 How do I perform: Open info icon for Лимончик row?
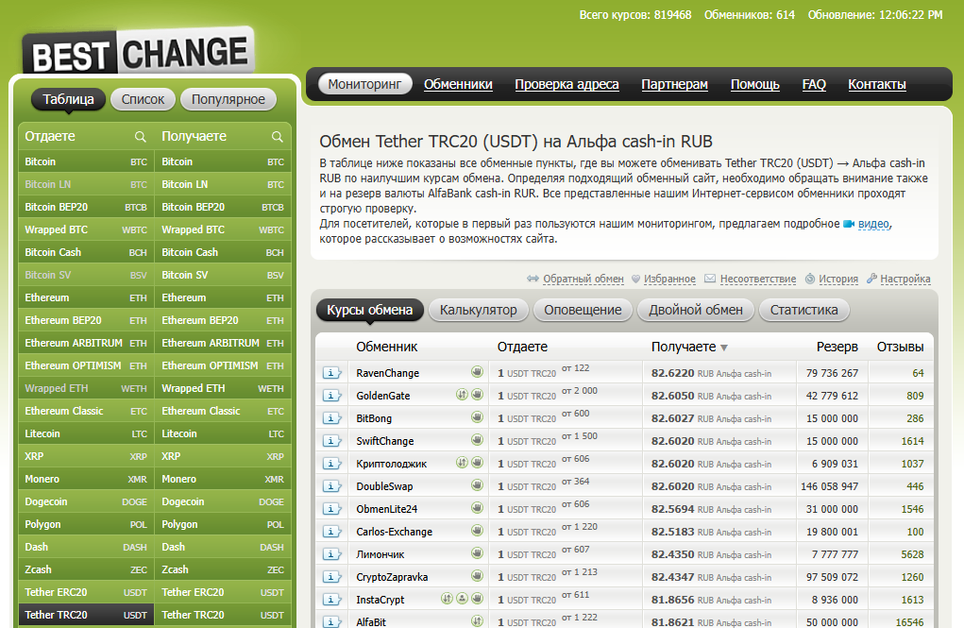point(332,554)
